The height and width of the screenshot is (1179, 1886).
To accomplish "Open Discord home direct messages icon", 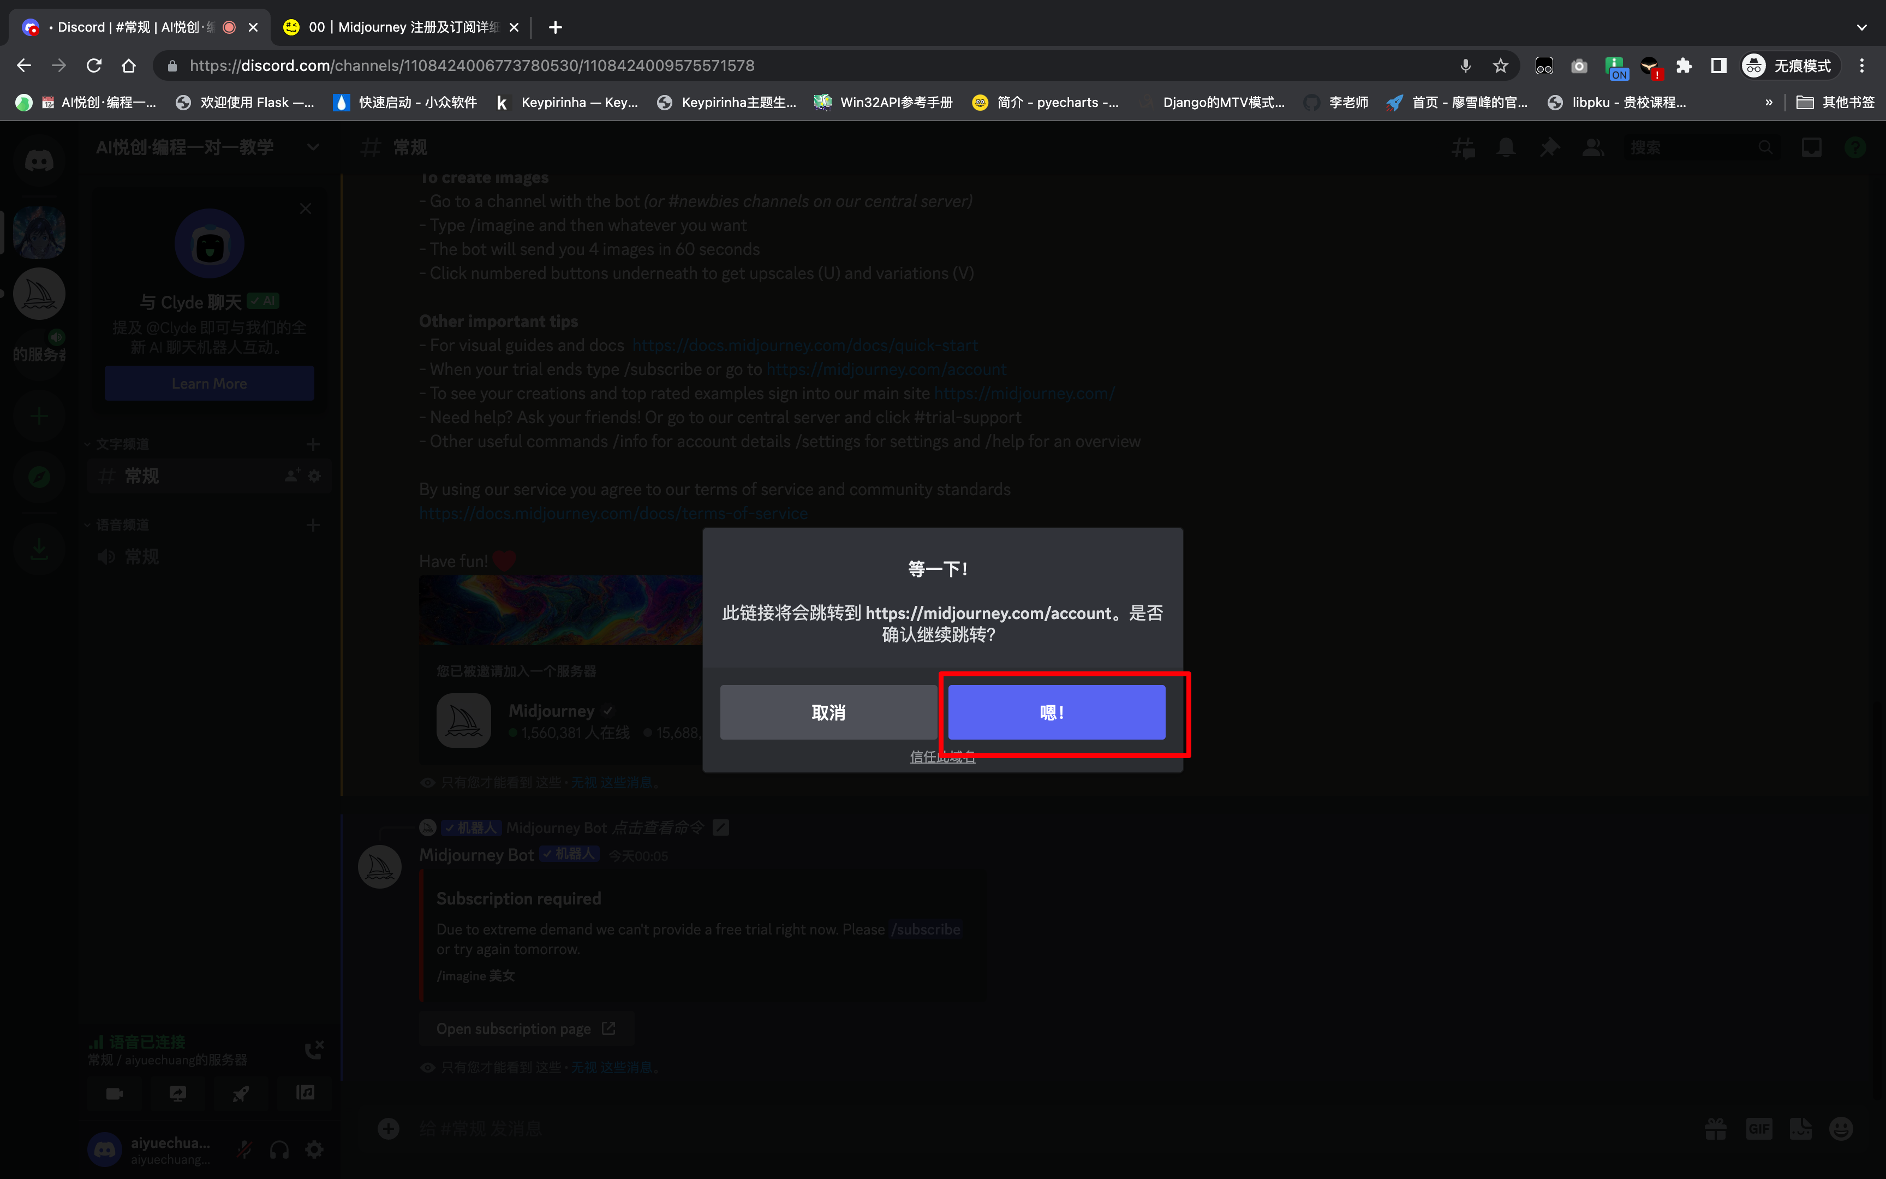I will pyautogui.click(x=39, y=162).
